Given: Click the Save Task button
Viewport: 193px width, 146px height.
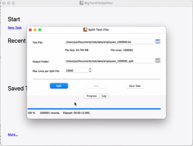Looking at the screenshot, I should (x=135, y=86).
